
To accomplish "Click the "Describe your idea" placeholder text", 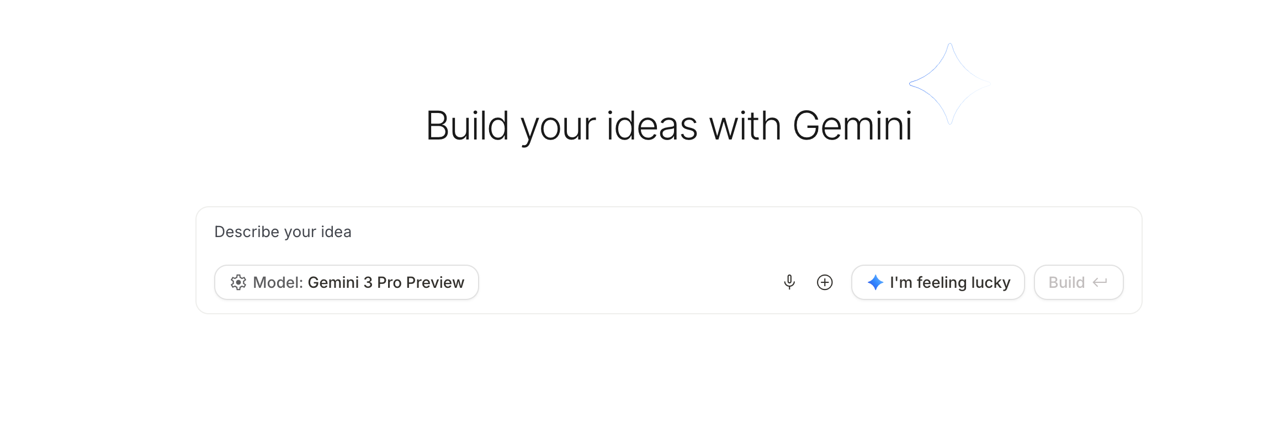I will [283, 232].
